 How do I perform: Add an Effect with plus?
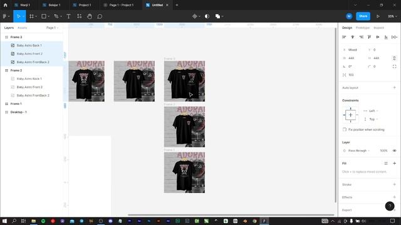coord(394,197)
